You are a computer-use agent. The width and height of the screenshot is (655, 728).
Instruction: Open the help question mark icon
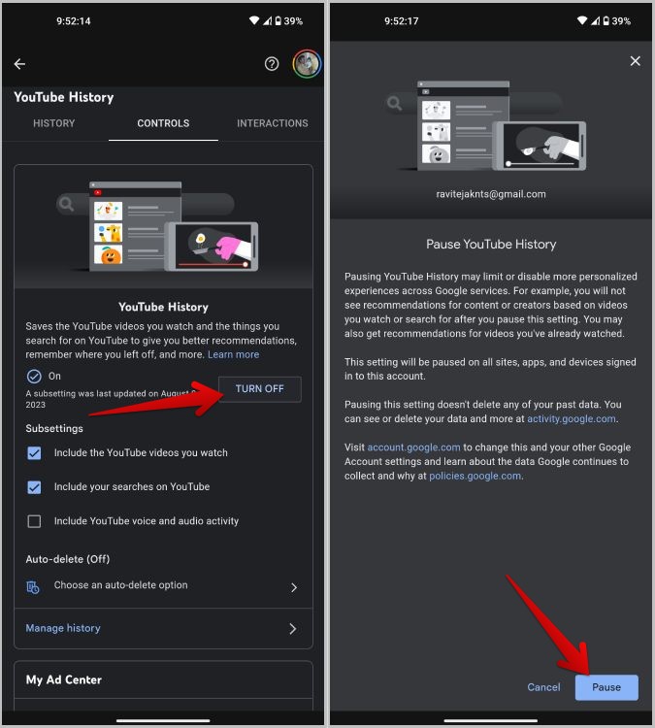[272, 64]
